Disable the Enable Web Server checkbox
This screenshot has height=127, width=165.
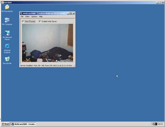(40, 21)
